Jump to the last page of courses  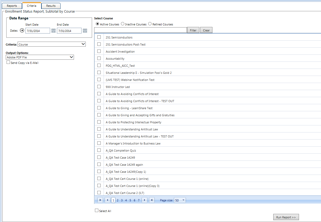click(x=152, y=200)
